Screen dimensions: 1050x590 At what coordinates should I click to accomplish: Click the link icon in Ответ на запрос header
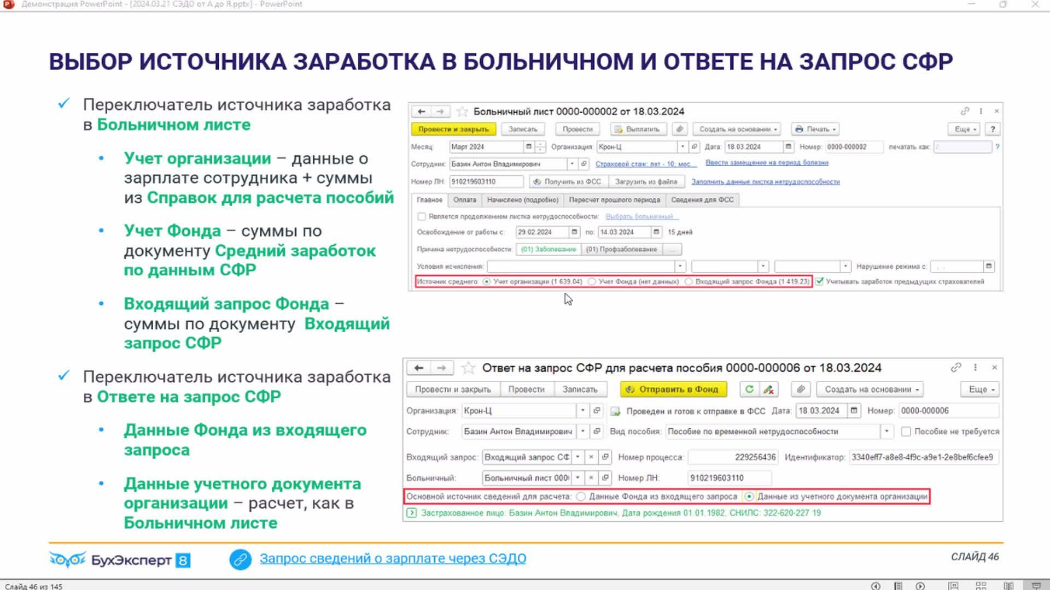[956, 368]
